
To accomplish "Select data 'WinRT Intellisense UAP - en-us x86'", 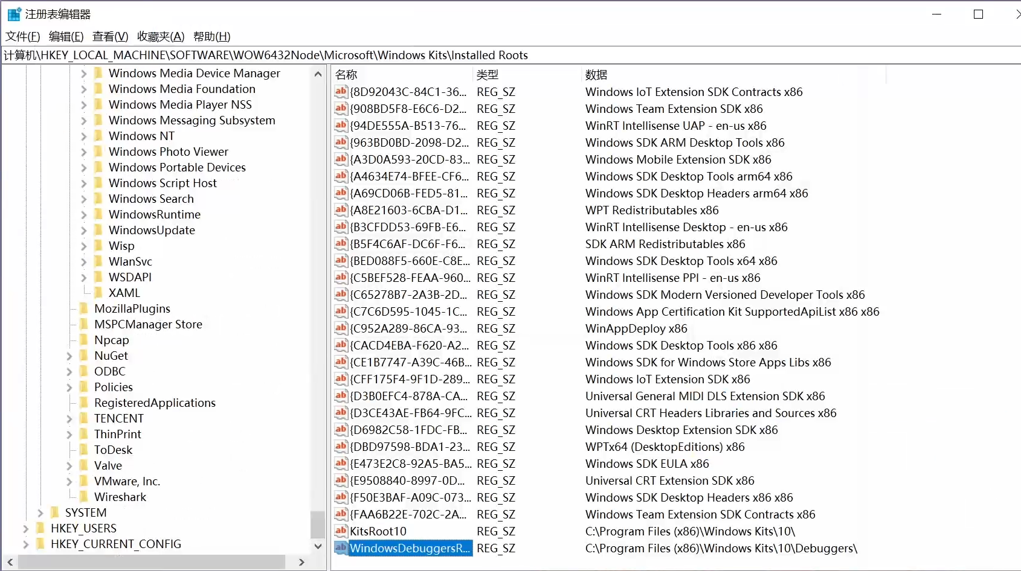I will point(676,126).
